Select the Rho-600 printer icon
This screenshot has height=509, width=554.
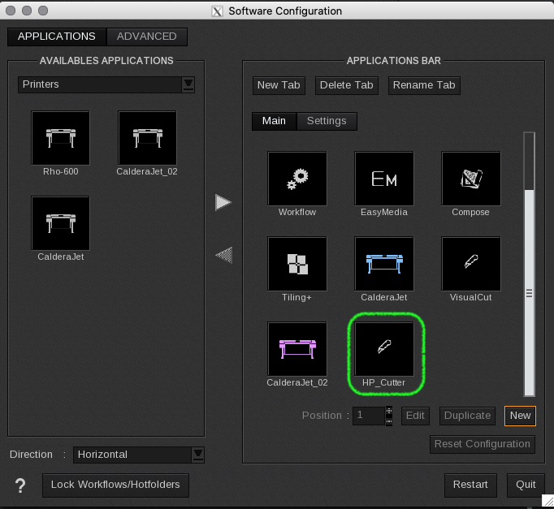coord(60,138)
